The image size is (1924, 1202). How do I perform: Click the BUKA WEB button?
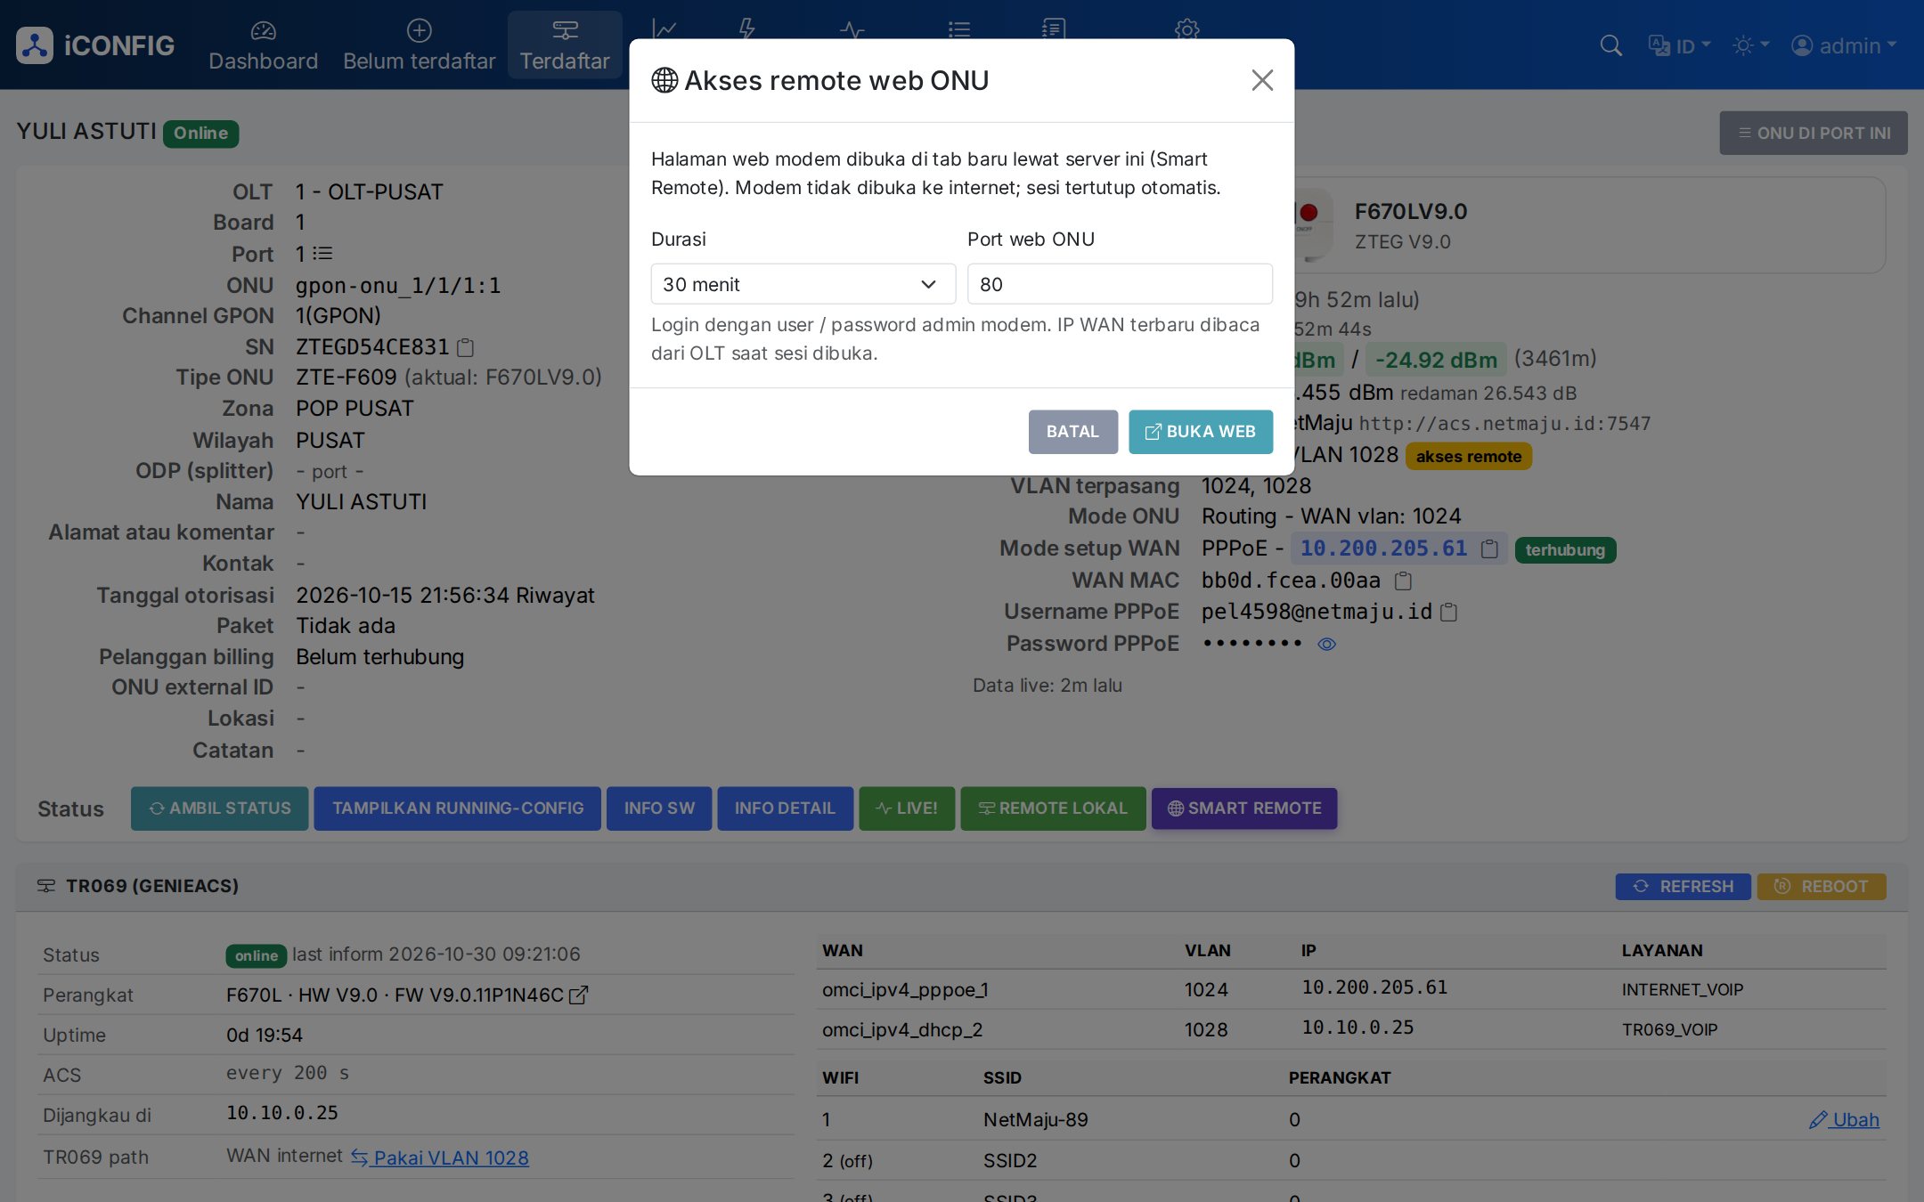pos(1200,432)
